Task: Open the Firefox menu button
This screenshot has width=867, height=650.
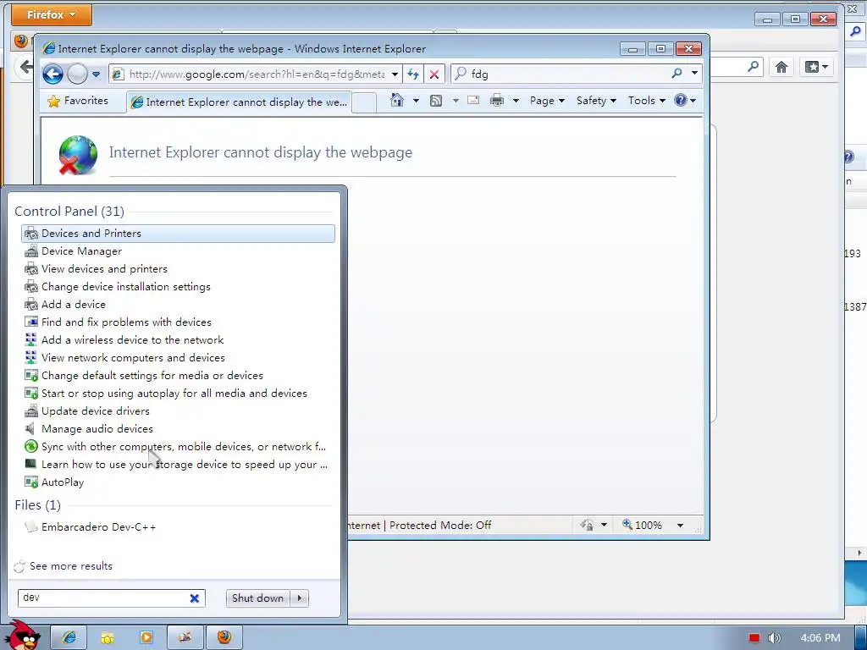Action: (x=52, y=14)
